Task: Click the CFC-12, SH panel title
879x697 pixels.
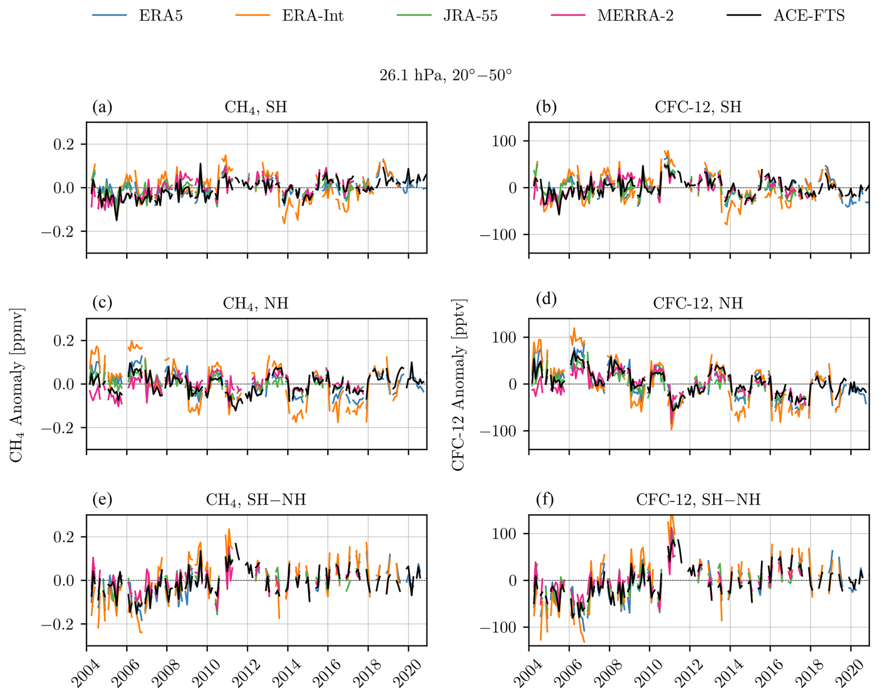Action: click(698, 107)
